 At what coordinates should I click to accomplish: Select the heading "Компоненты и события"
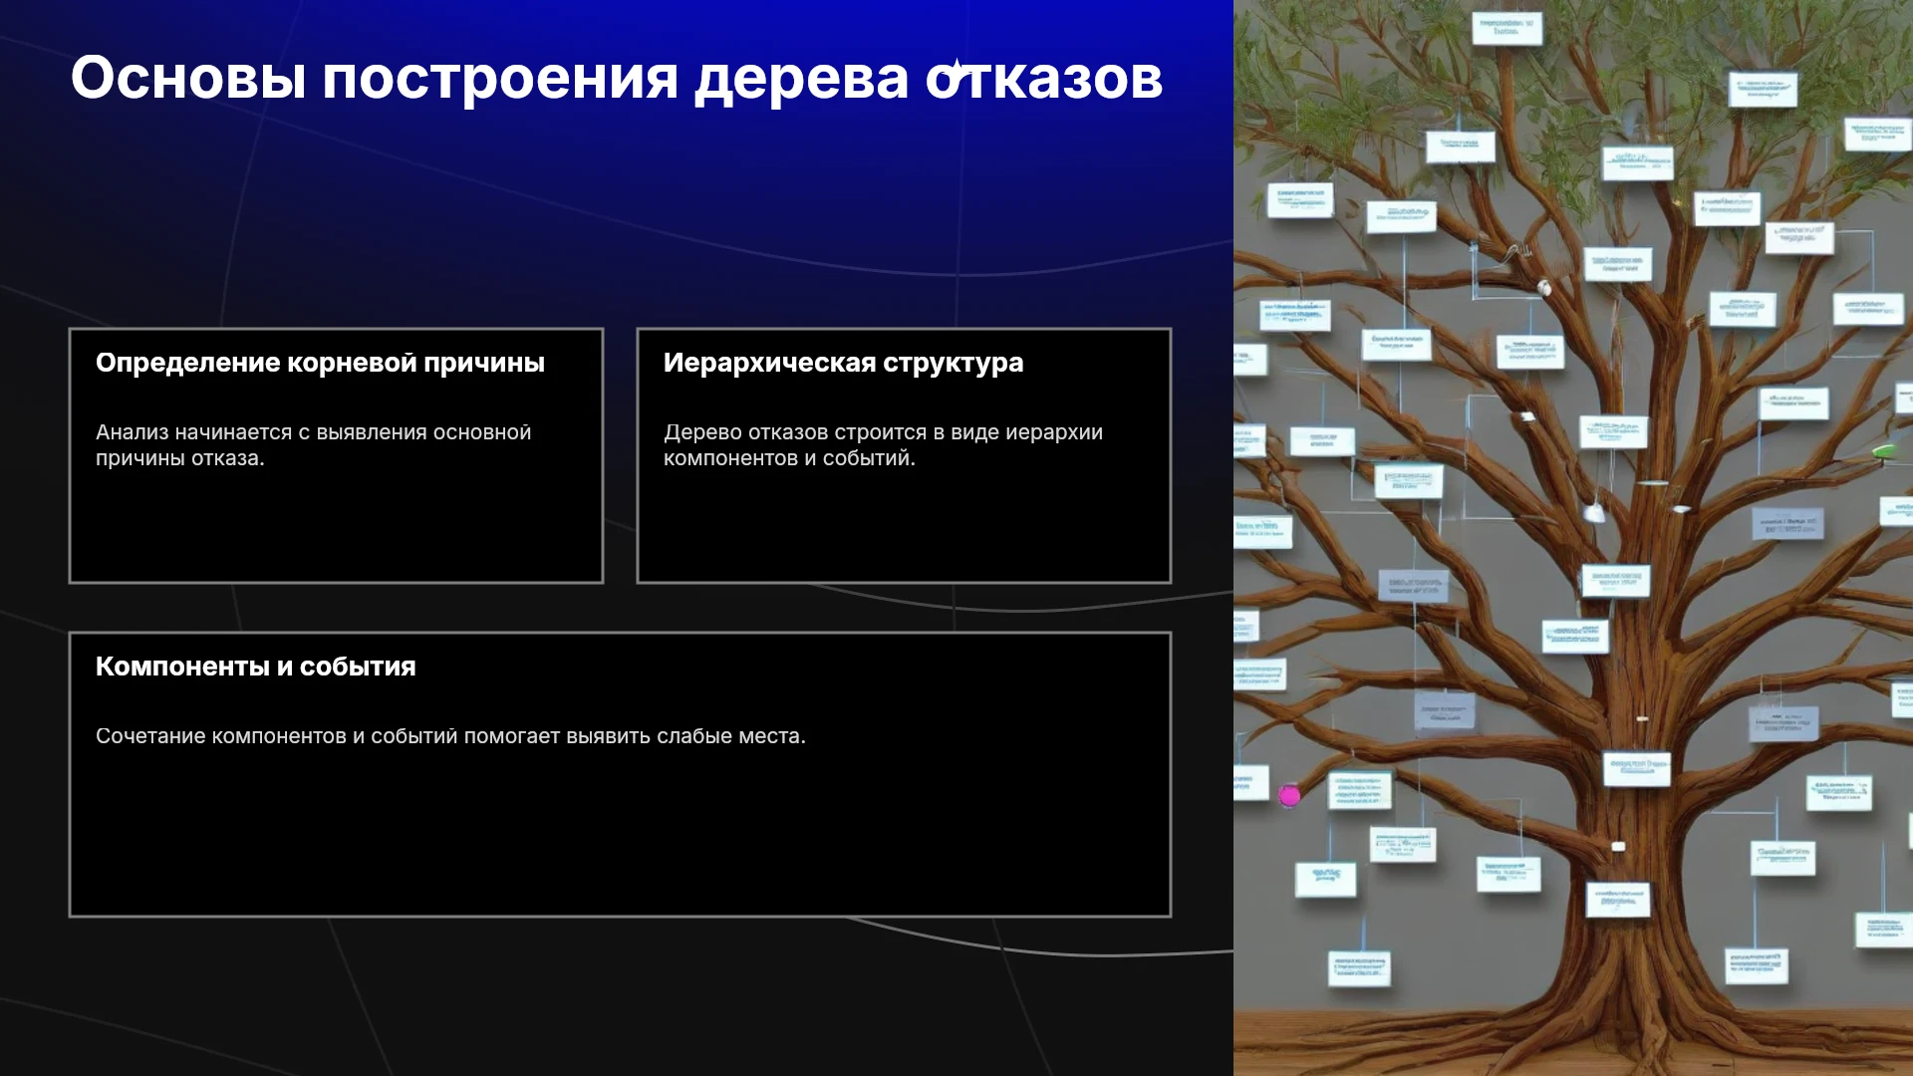[256, 667]
